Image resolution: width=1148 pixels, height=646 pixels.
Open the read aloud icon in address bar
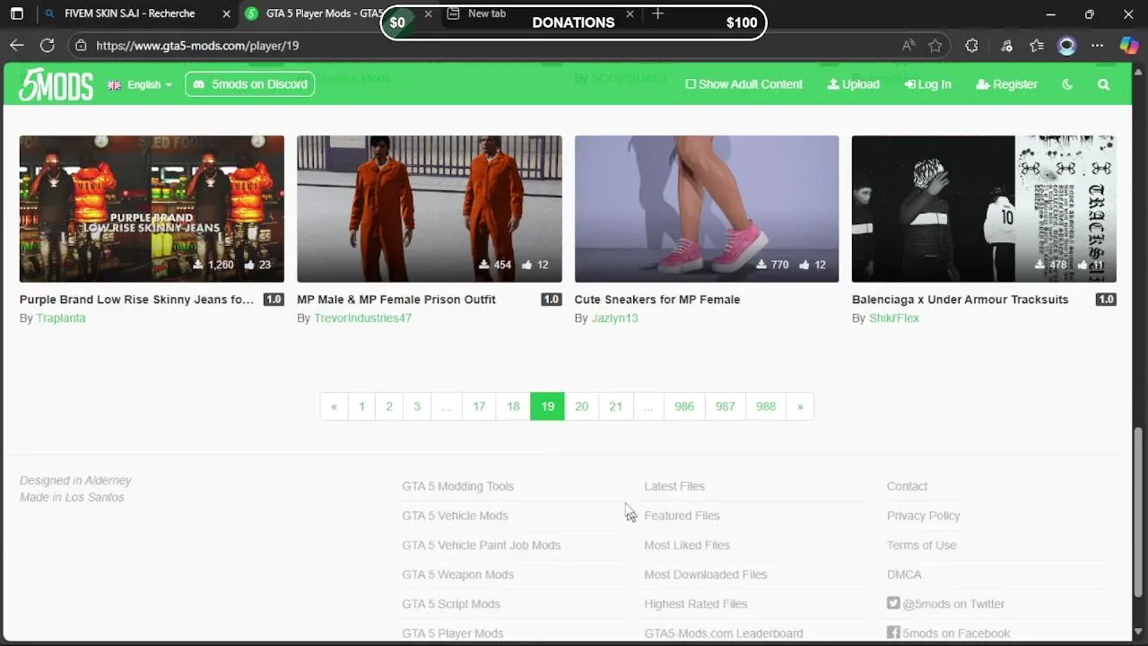coord(909,45)
